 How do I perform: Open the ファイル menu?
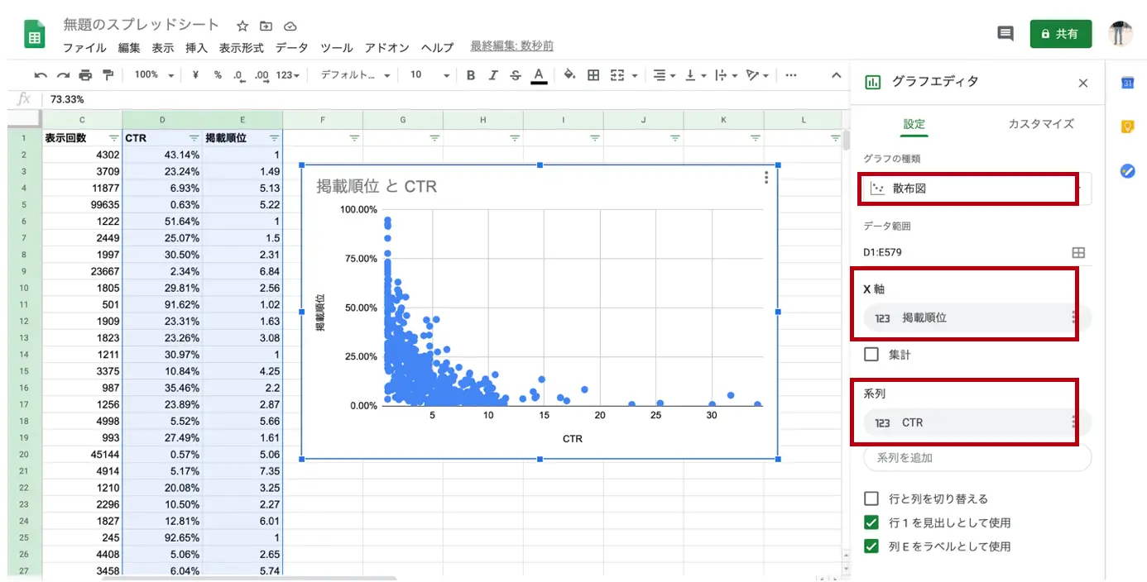[84, 48]
